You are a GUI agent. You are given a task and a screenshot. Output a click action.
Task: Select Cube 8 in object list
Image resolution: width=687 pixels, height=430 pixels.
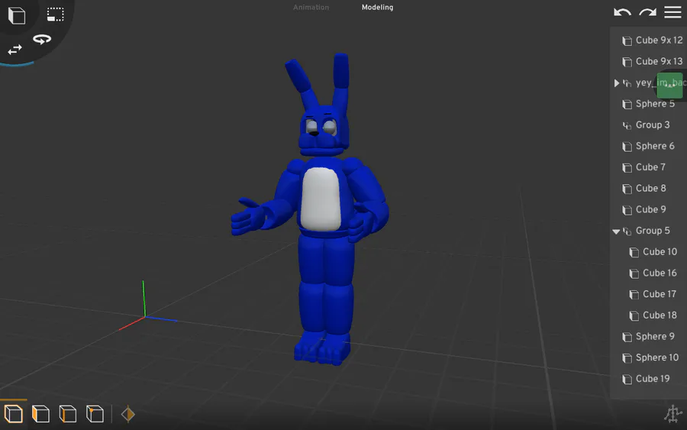[650, 189]
